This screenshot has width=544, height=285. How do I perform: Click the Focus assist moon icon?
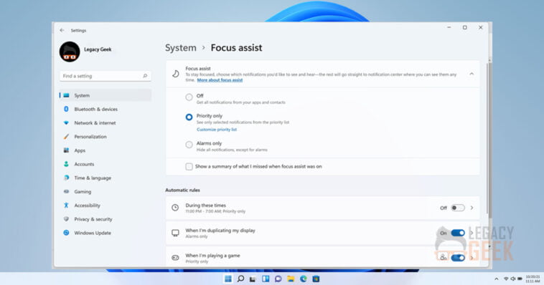pyautogui.click(x=176, y=74)
